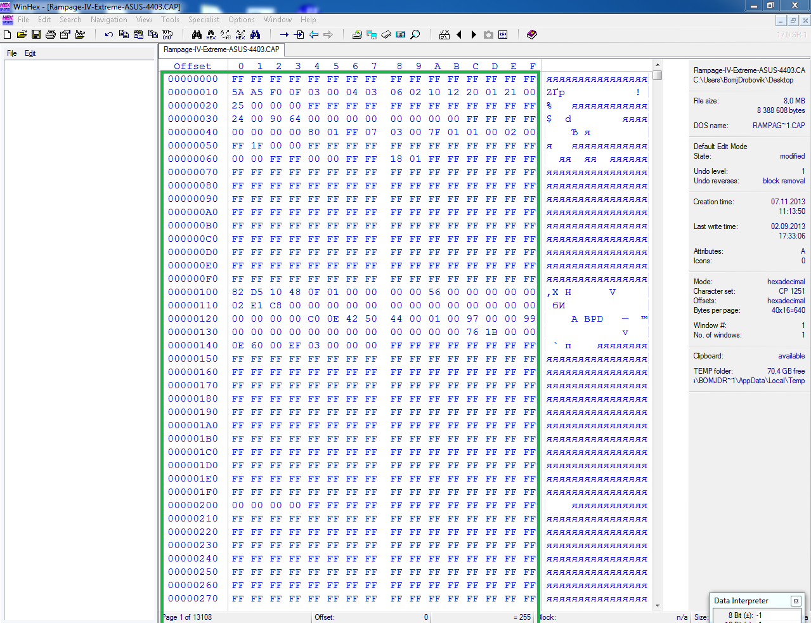Click the hex pane vertical scrollbar thumb
Viewport: 811px width, 623px height.
[x=658, y=75]
